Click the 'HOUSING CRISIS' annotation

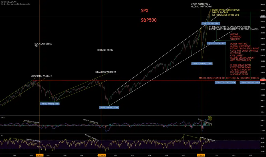click(105, 50)
